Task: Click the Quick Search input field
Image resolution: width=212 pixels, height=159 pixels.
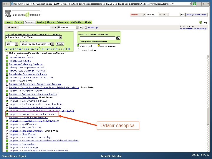Action: click(35, 27)
